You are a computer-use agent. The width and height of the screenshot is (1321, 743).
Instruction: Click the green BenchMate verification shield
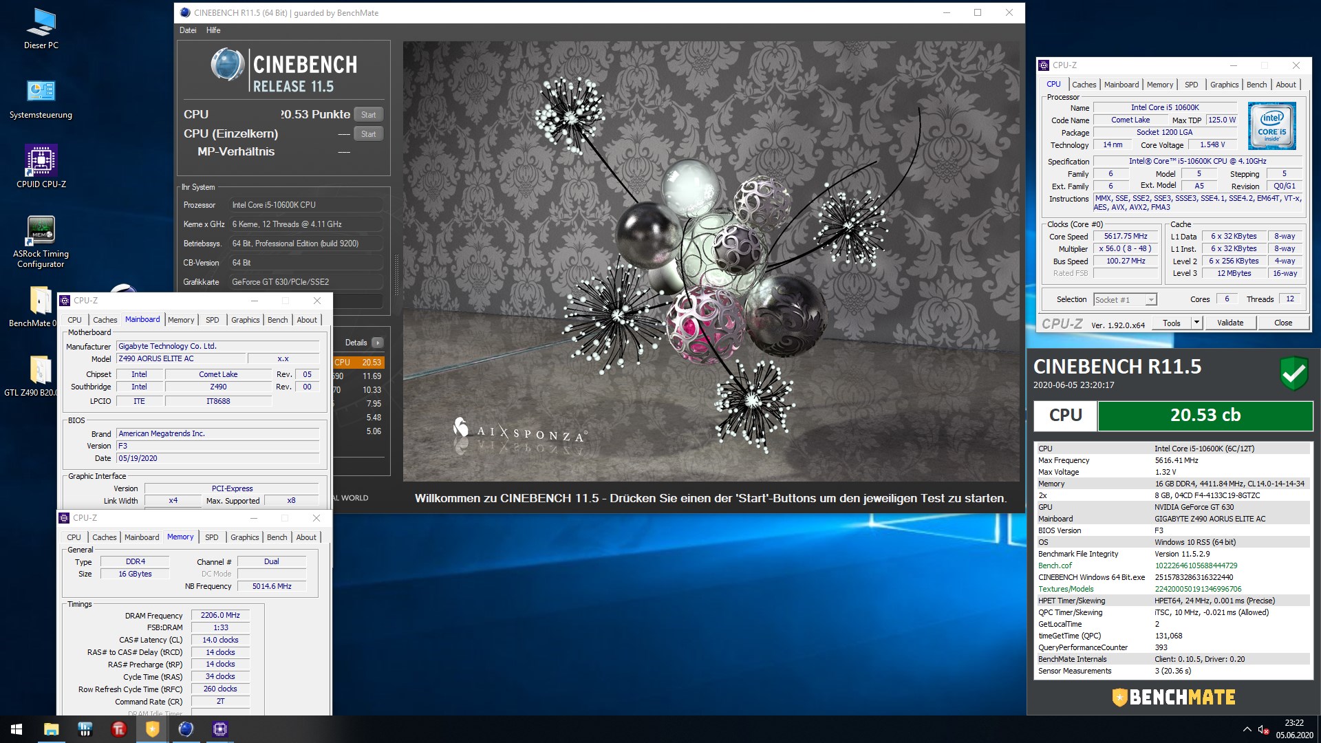(x=1293, y=374)
